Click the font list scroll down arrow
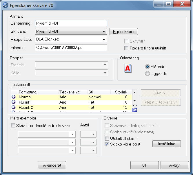Viewport: 193px width, 175px height. point(134,101)
